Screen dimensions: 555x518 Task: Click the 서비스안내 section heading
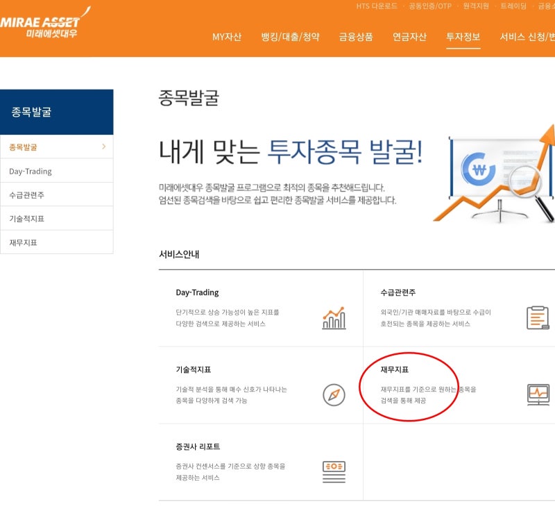[x=179, y=254]
